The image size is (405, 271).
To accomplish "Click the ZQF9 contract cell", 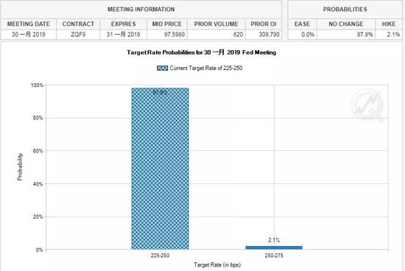I will (78, 35).
